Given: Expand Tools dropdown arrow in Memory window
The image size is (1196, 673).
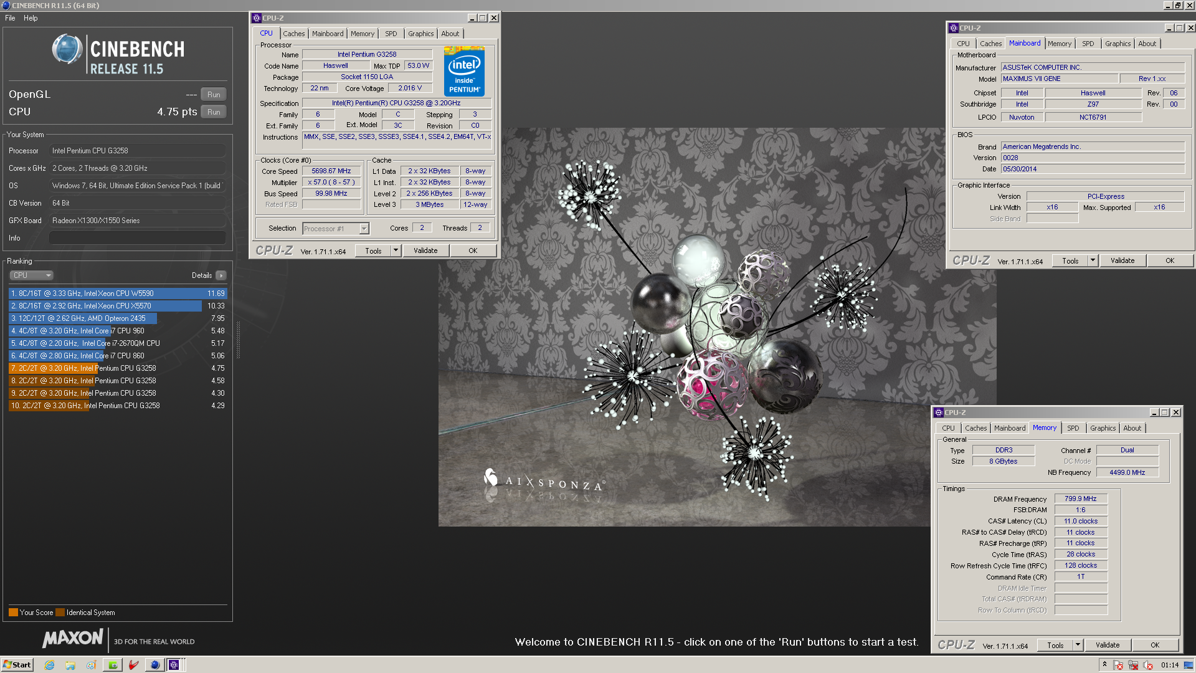Looking at the screenshot, I should click(1078, 645).
